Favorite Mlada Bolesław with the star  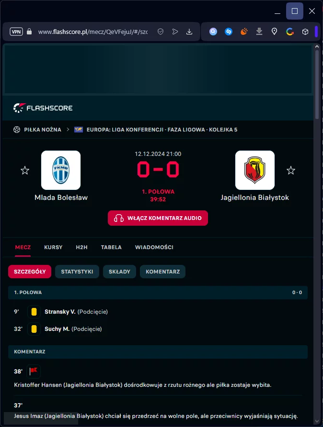pyautogui.click(x=25, y=171)
